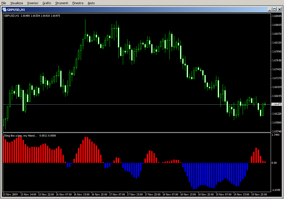Open the Grafici menu

47,3
